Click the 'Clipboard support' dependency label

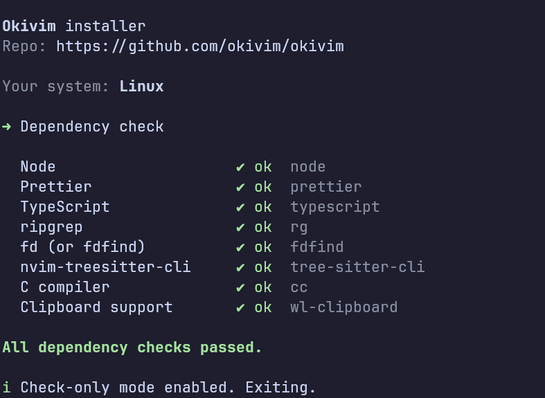point(96,307)
